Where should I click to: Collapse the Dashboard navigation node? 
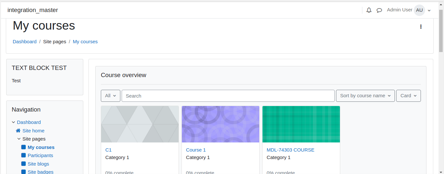[13, 122]
